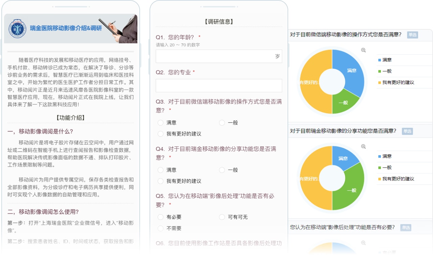Click the Q2 profession input field
This screenshot has height=255, width=433.
tap(219, 86)
